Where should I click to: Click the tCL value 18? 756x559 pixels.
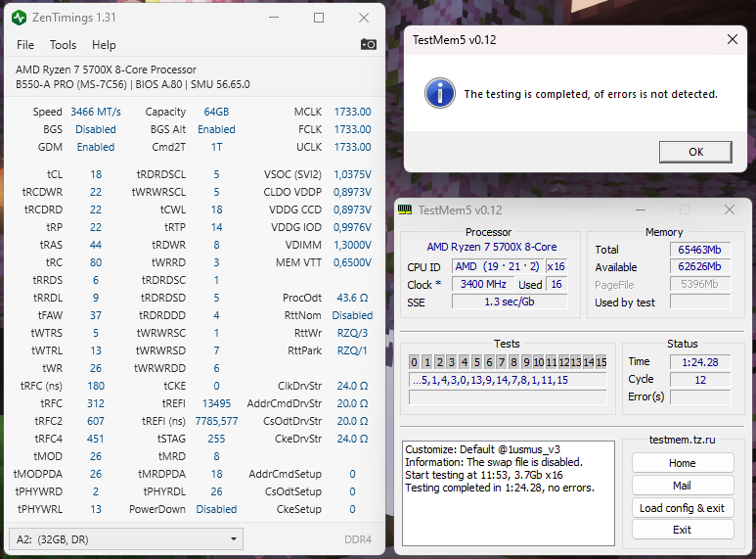[96, 174]
